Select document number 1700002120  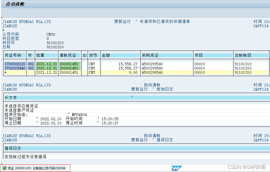click(x=15, y=64)
